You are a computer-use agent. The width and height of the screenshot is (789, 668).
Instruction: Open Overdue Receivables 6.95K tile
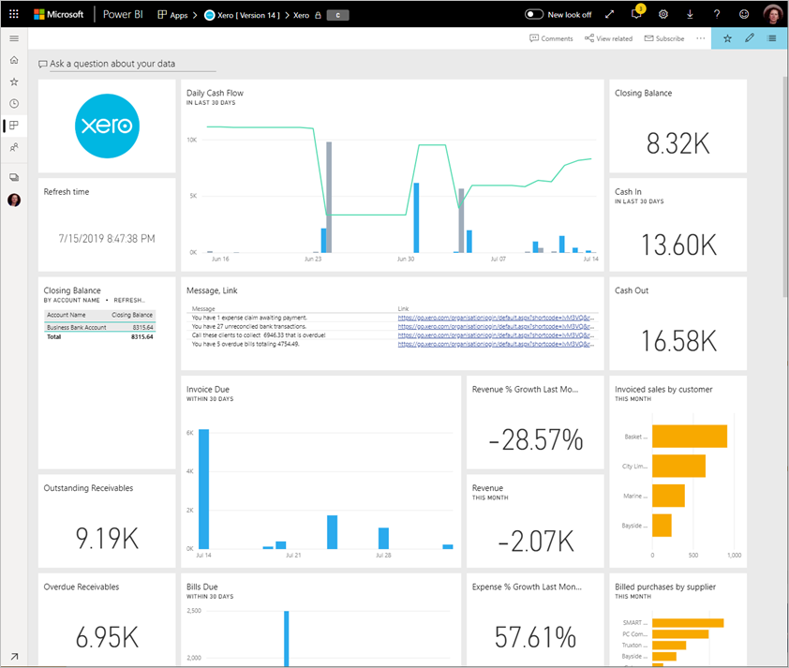point(107,619)
